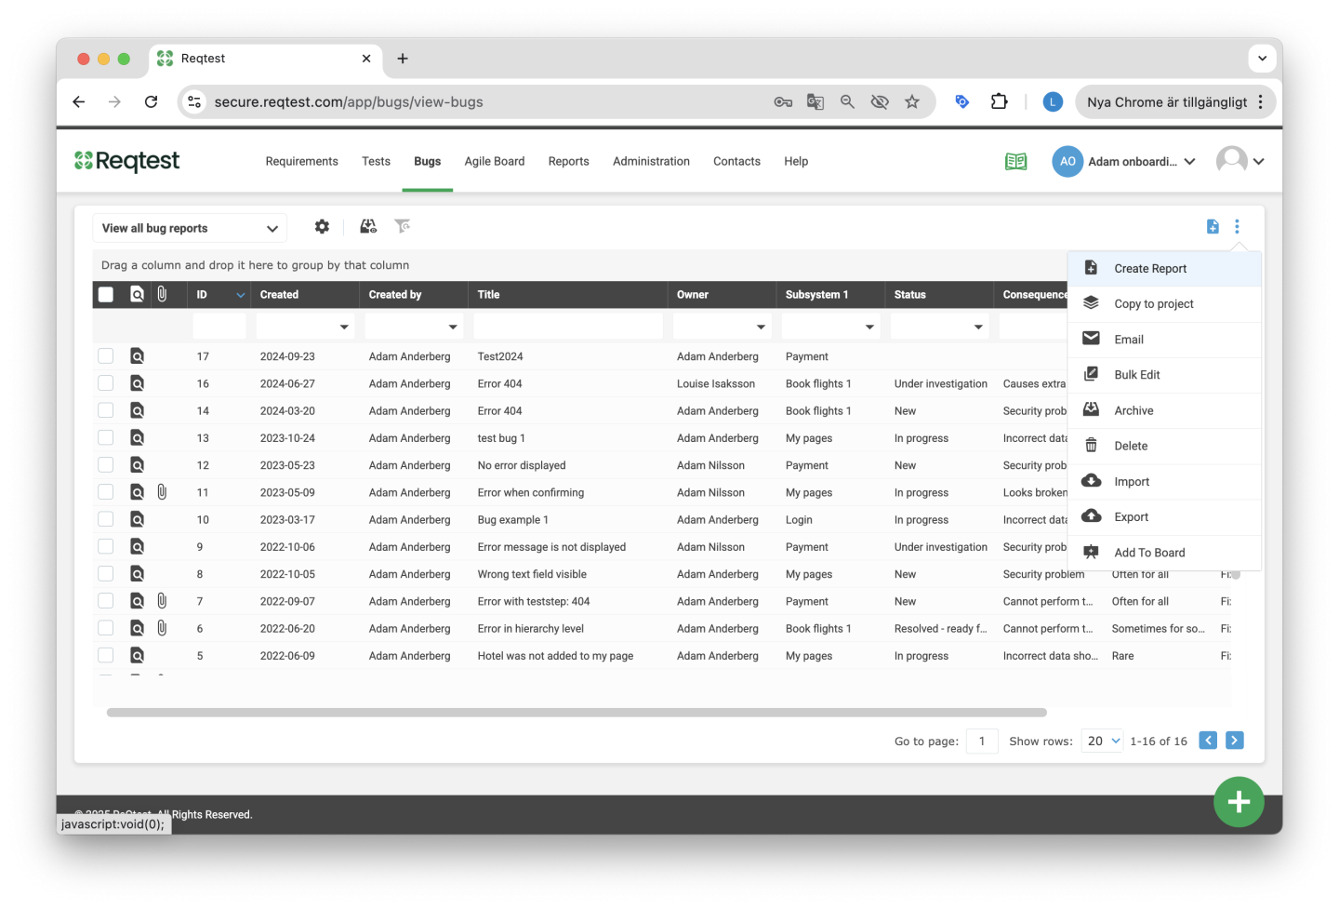The width and height of the screenshot is (1339, 909).
Task: Open Chrome extensions puzzle icon
Action: [x=999, y=102]
